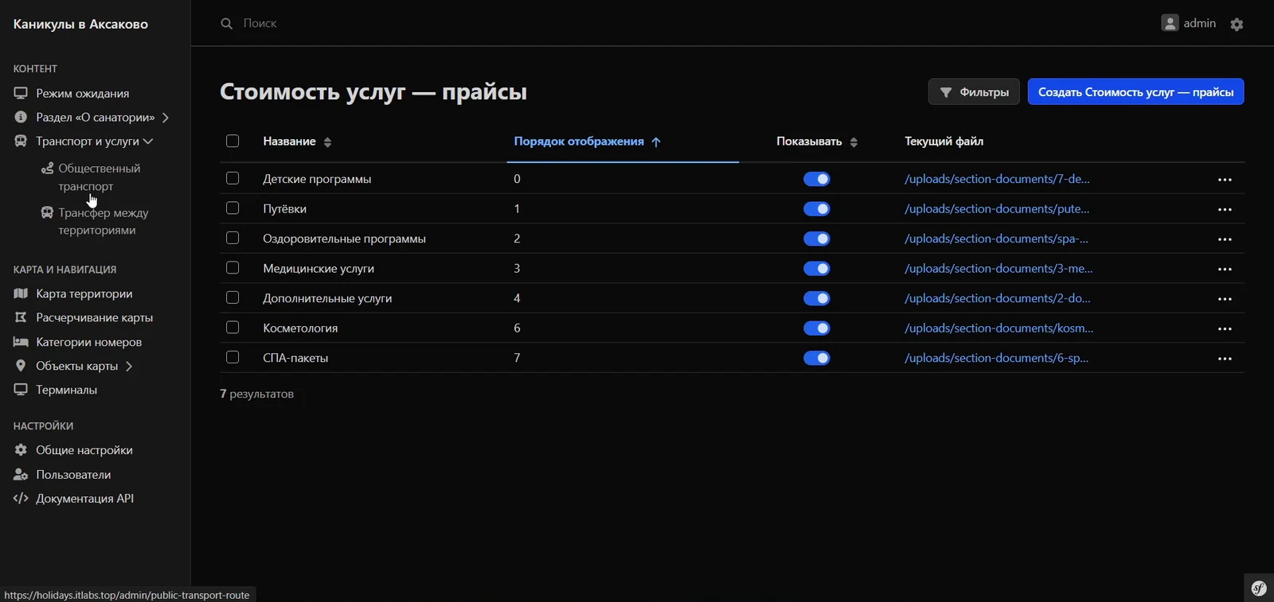The width and height of the screenshot is (1274, 602).
Task: Click the search magnifier icon
Action: pyautogui.click(x=227, y=24)
